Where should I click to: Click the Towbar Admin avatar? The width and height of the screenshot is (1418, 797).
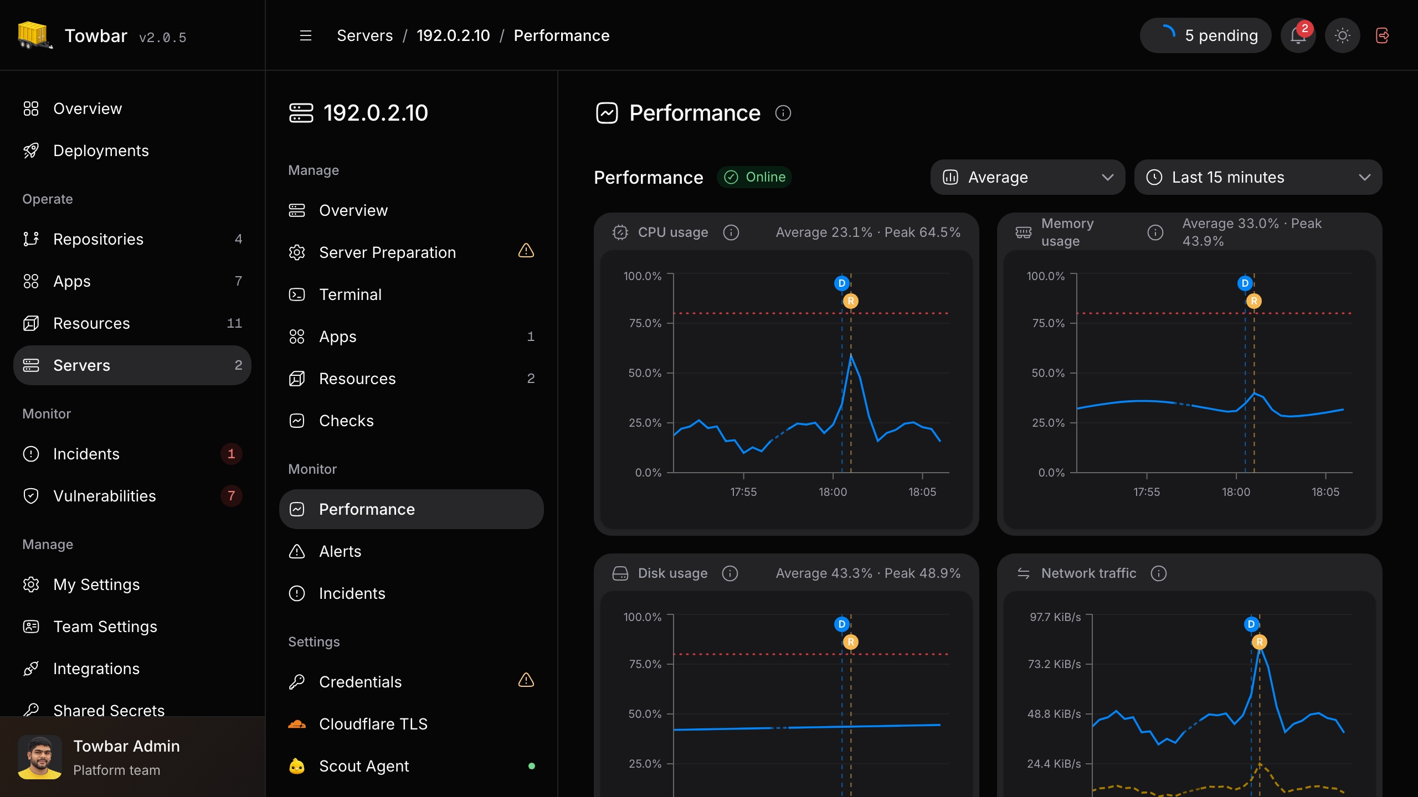tap(40, 757)
